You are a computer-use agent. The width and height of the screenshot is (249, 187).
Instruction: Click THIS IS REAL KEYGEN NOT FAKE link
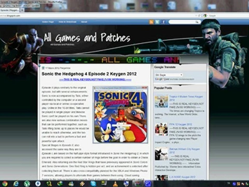[95, 80]
